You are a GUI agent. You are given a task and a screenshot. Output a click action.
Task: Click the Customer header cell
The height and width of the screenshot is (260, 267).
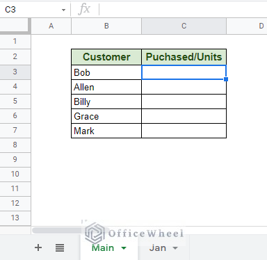click(106, 57)
